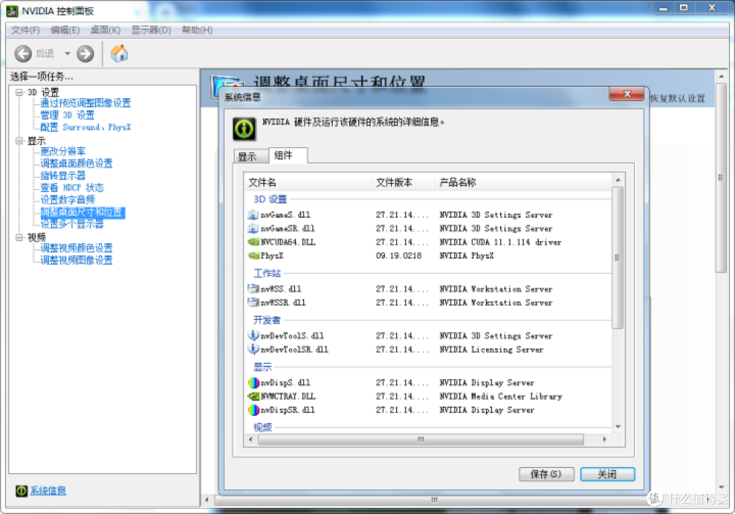Open 调整视频颜色设置 task
The width and height of the screenshot is (735, 514).
pos(76,248)
